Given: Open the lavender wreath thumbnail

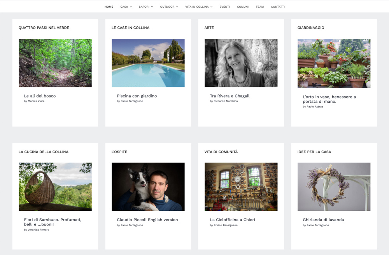Looking at the screenshot, I should 334,187.
